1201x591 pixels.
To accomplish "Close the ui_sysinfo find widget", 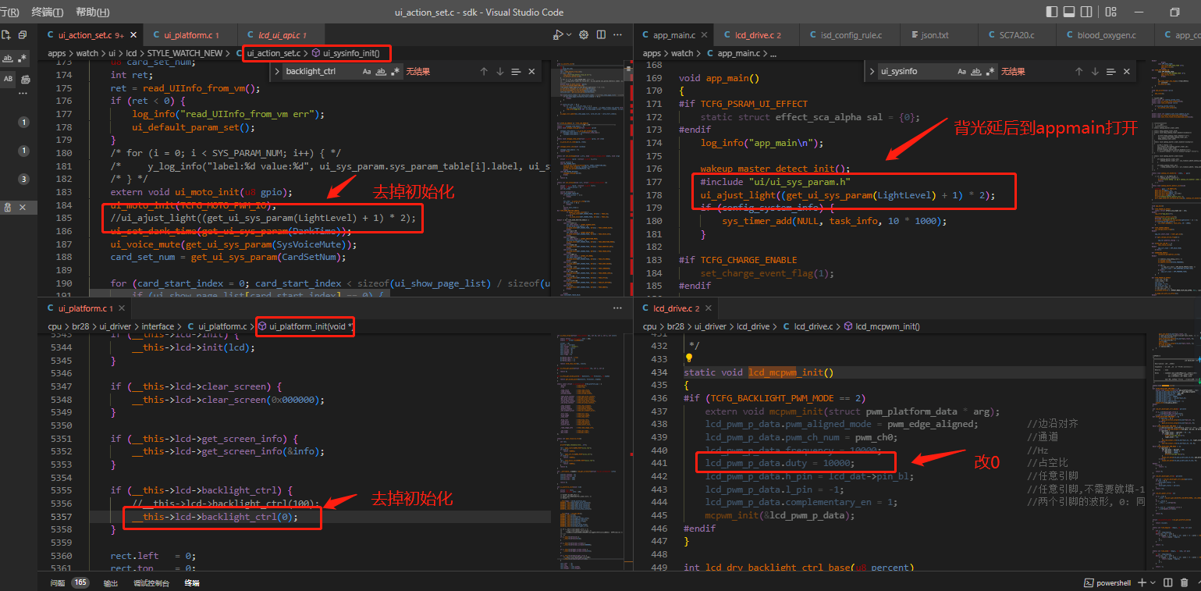I will [1126, 71].
